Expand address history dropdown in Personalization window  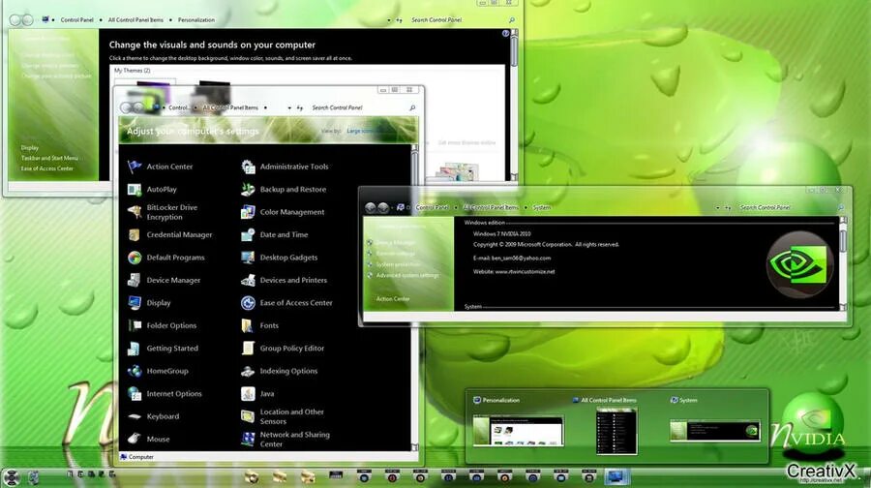pos(389,20)
